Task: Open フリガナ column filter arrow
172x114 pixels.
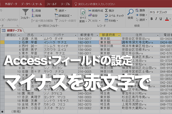Action: pos(75,35)
